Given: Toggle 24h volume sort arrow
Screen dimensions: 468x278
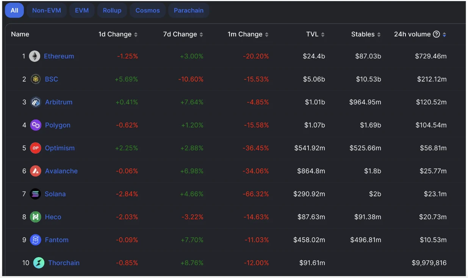Looking at the screenshot, I should 444,35.
